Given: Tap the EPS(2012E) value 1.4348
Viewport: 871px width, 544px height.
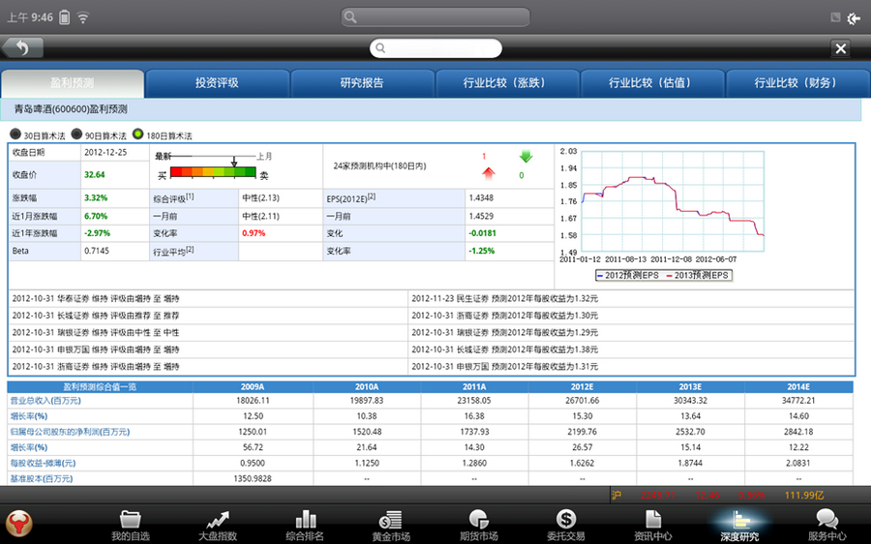Looking at the screenshot, I should [481, 197].
